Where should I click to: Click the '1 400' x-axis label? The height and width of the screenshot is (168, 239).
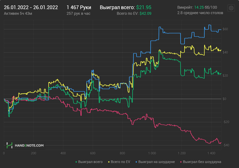[x=211, y=153]
